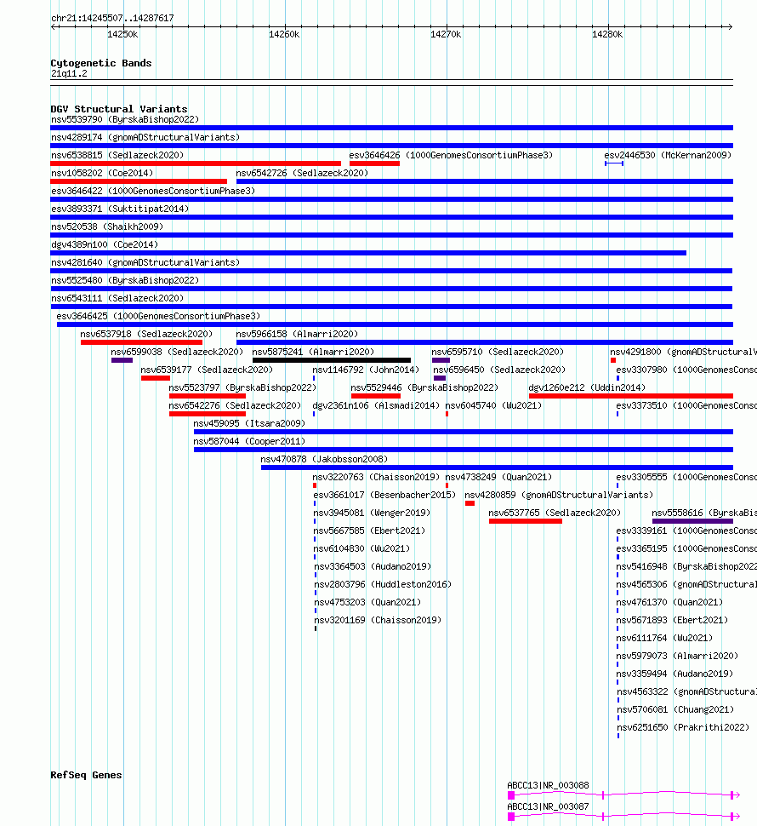The width and height of the screenshot is (757, 826).
Task: Click esv3305555 variant label
Action: 686,478
